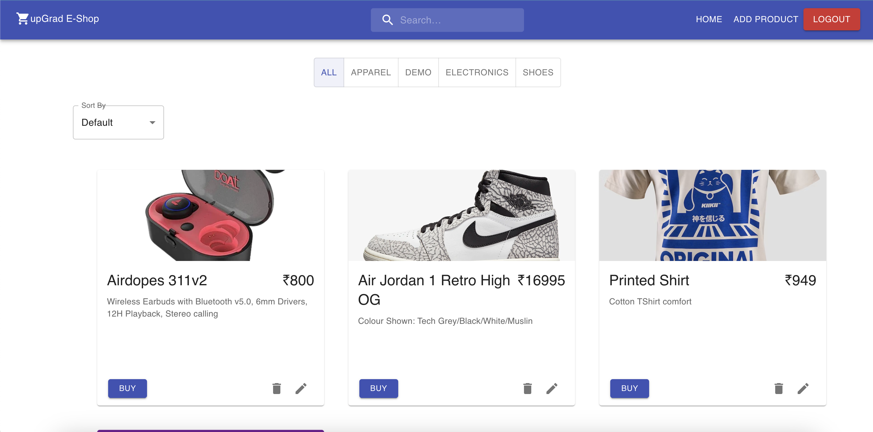Delete the Airdopes 311v2 product
This screenshot has height=432, width=873.
[276, 388]
